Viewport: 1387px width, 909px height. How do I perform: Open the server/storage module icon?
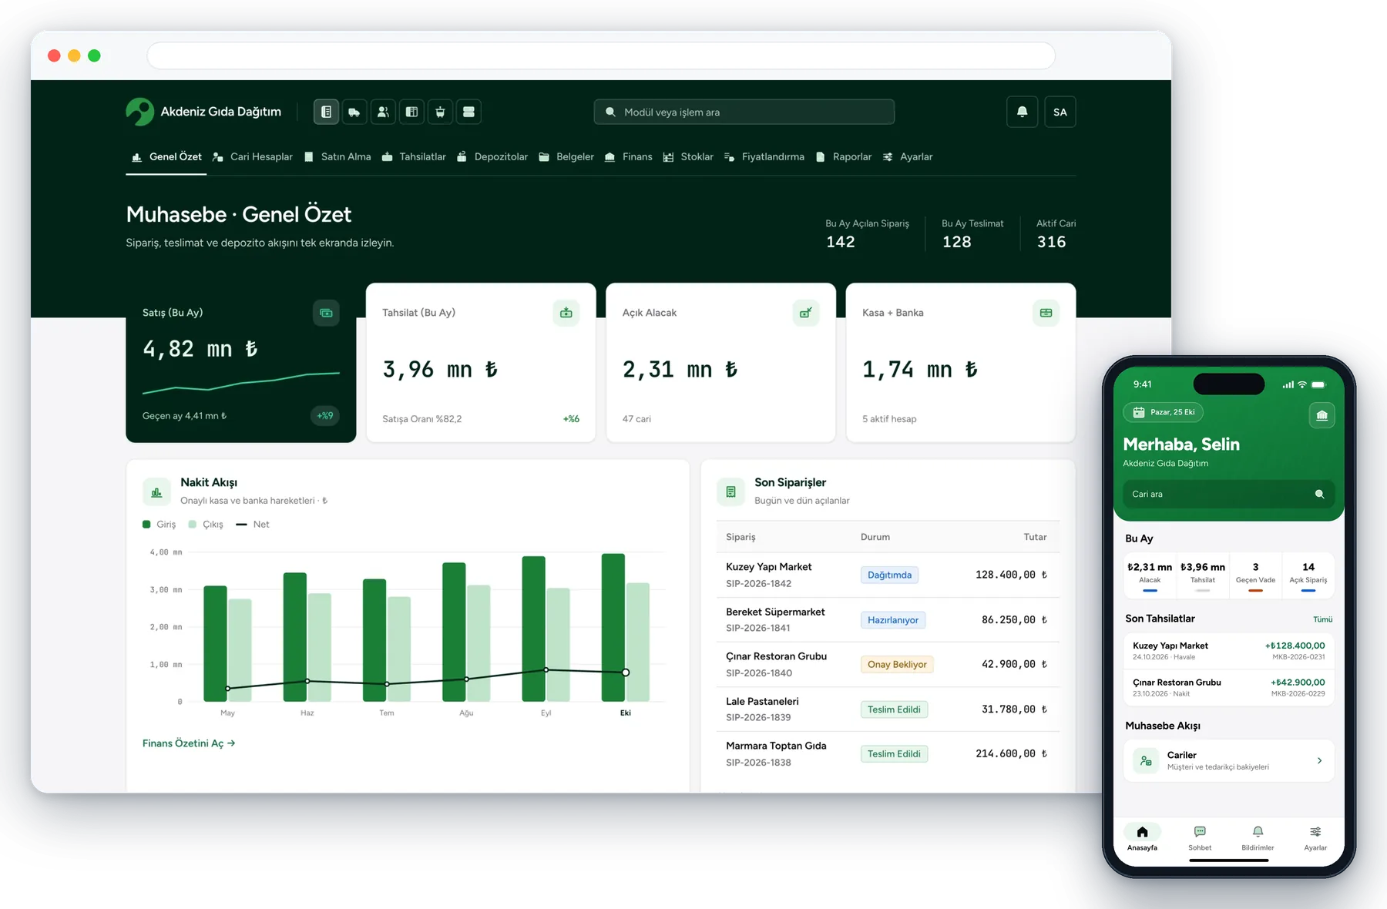tap(468, 112)
